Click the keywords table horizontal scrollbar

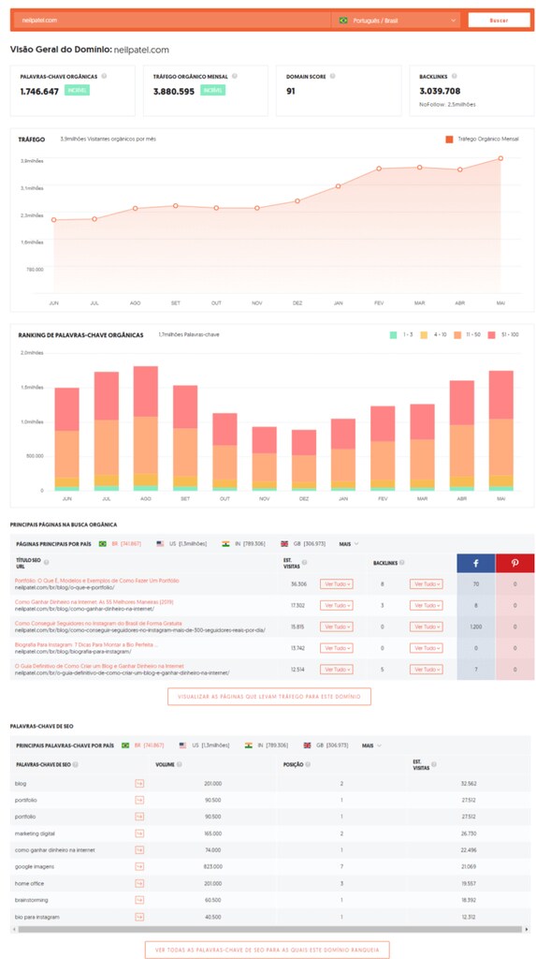pos(268,930)
